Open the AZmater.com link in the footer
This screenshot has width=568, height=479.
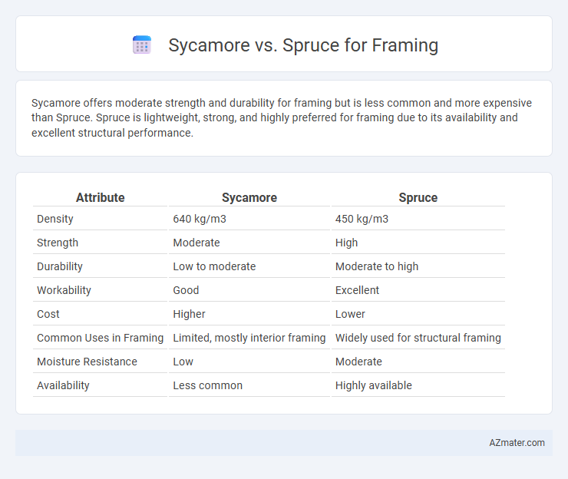pos(517,443)
